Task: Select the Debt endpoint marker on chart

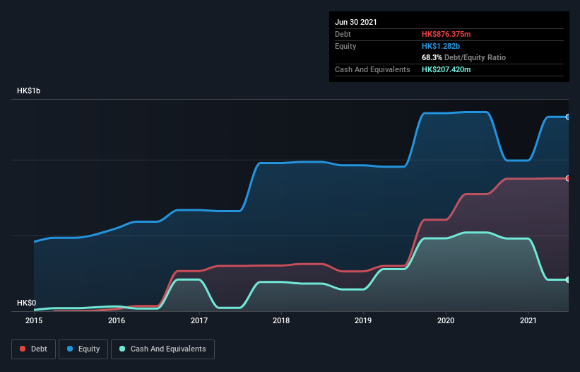Action: coord(568,178)
